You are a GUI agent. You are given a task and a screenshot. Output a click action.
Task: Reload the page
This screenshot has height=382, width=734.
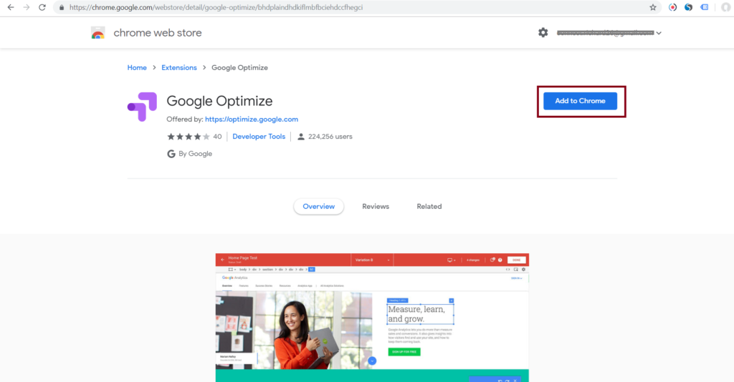click(x=42, y=7)
